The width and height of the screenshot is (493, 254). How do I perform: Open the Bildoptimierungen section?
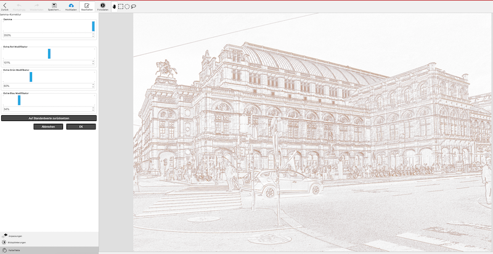tap(49, 243)
